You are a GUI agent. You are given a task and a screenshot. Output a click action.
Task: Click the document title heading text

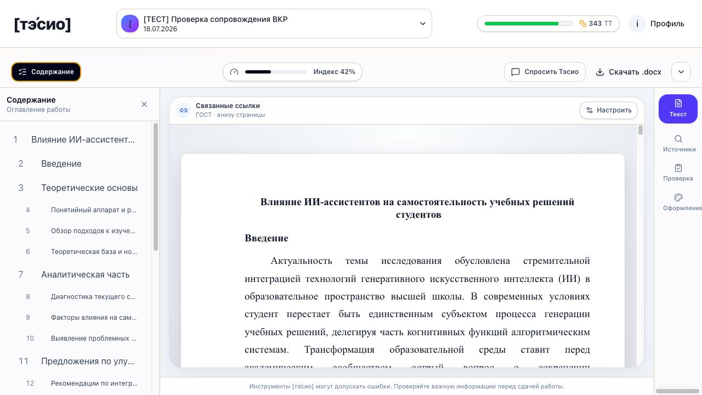[x=417, y=208]
